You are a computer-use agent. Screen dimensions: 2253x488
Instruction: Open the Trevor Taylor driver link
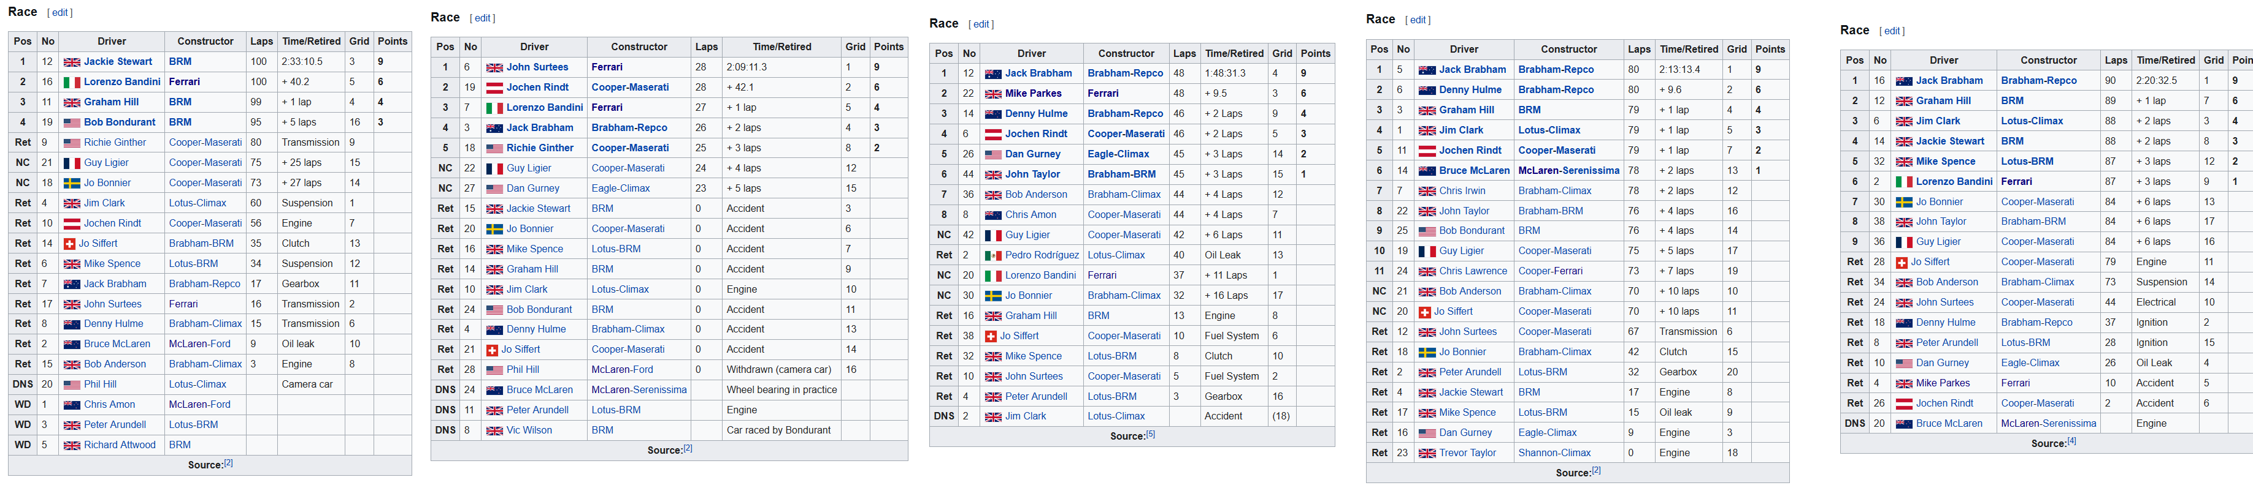coord(1468,453)
